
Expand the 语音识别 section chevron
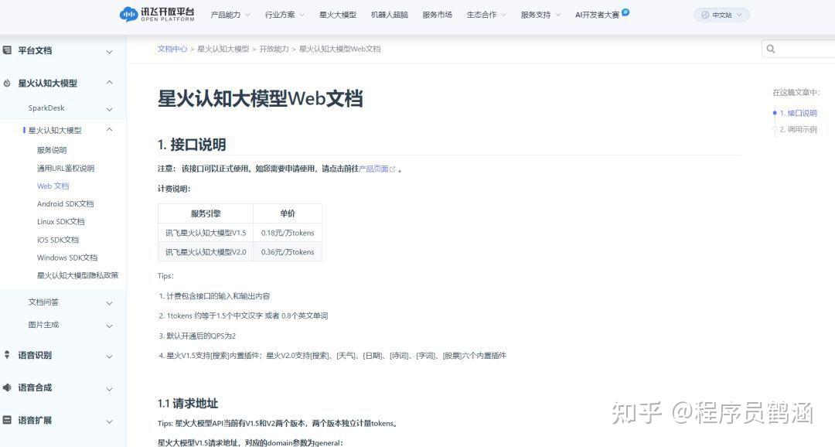coord(109,357)
